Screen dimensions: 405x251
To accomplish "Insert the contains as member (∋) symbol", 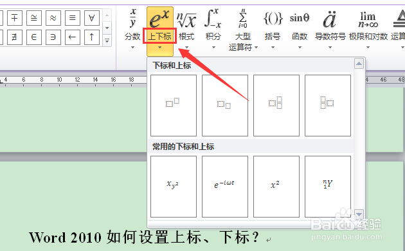I will tap(53, 37).
